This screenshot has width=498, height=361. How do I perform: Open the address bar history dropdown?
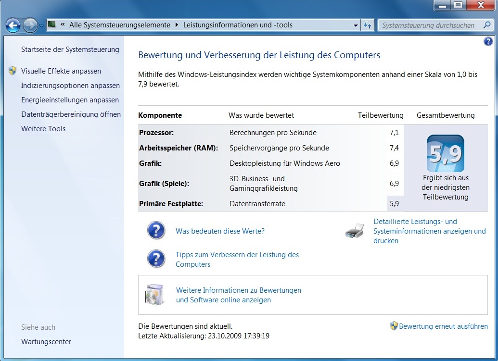point(356,25)
